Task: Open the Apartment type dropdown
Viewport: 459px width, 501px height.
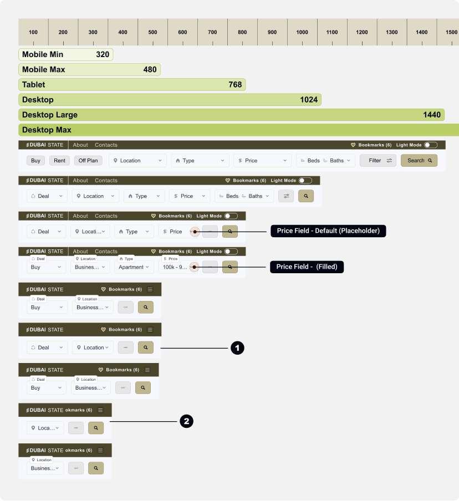Action: (134, 267)
